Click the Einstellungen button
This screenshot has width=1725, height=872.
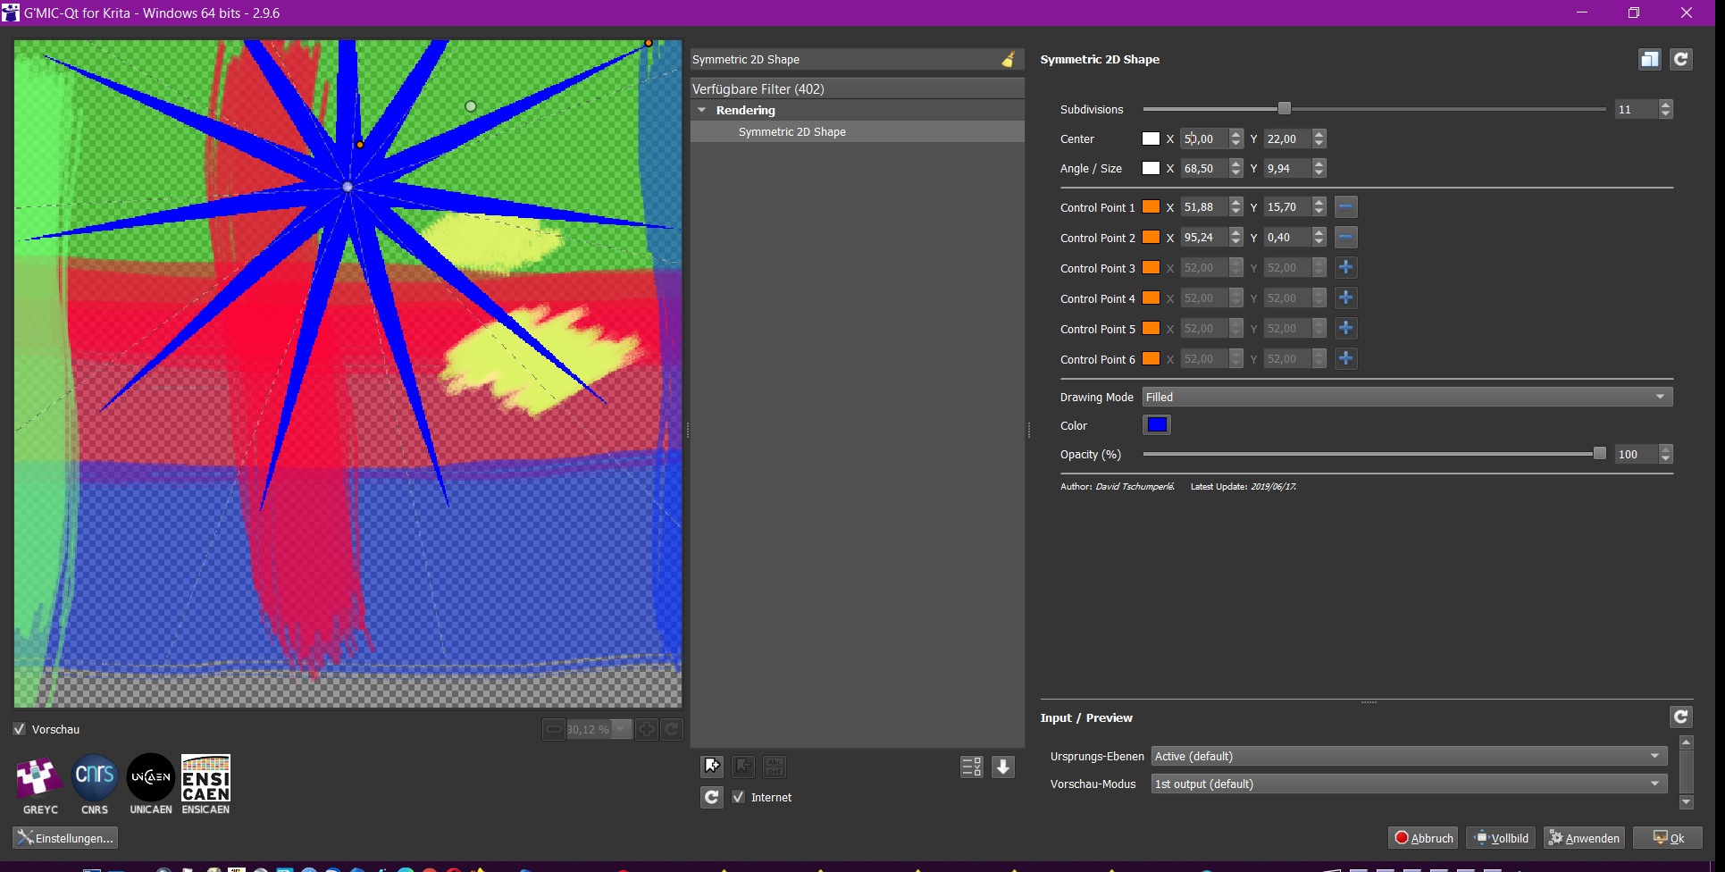click(65, 838)
